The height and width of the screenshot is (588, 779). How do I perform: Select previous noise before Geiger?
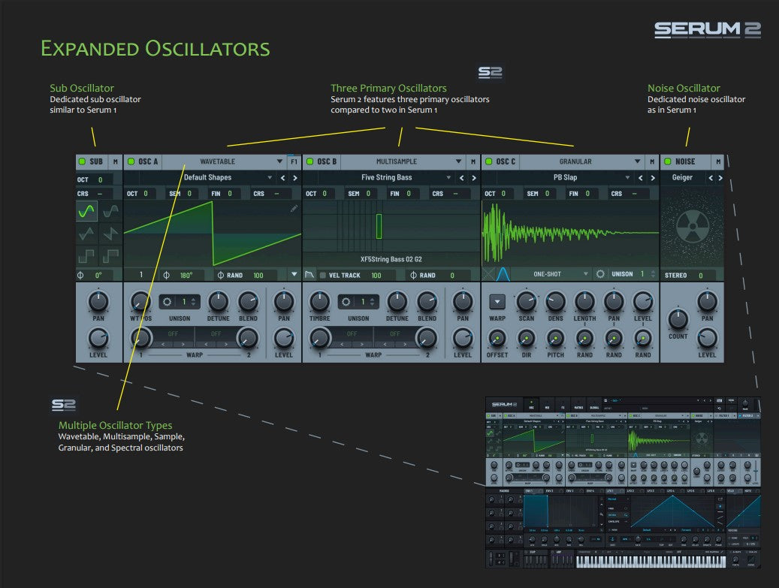point(711,178)
